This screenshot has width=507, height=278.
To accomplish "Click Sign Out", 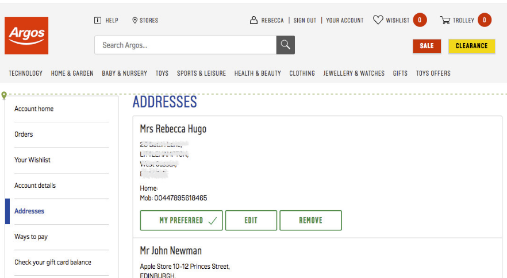I will click(x=305, y=20).
